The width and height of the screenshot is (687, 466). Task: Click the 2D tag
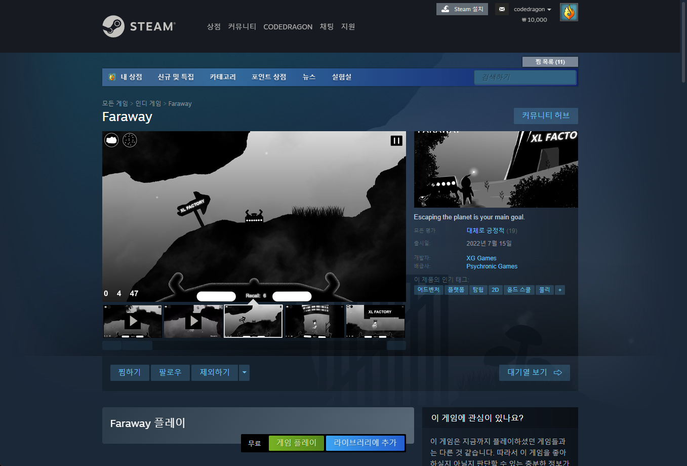[x=495, y=290]
